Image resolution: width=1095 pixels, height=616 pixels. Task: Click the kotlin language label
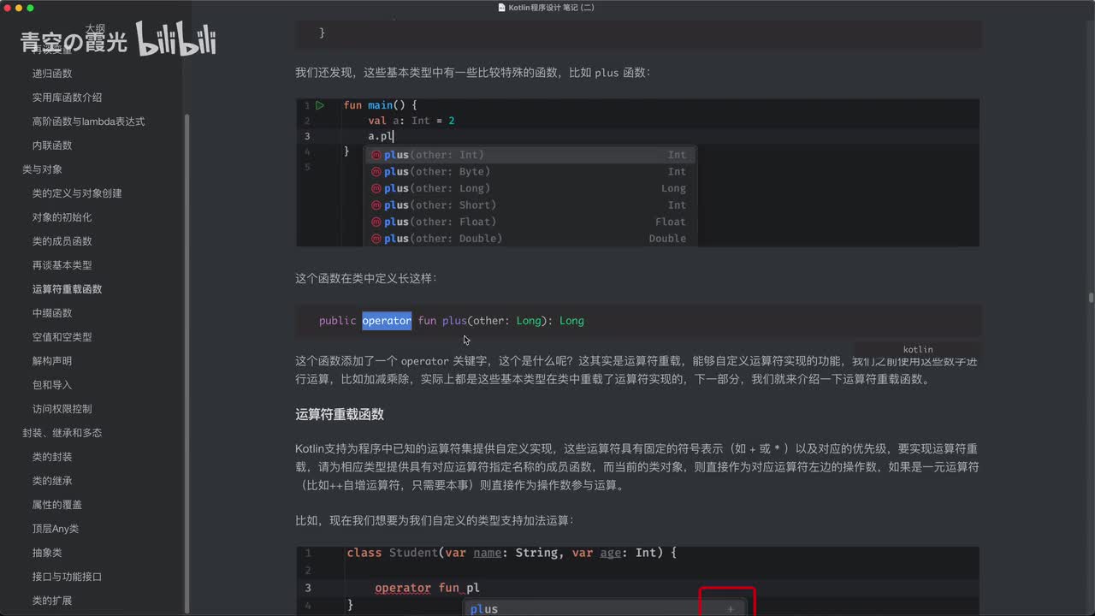coord(918,350)
